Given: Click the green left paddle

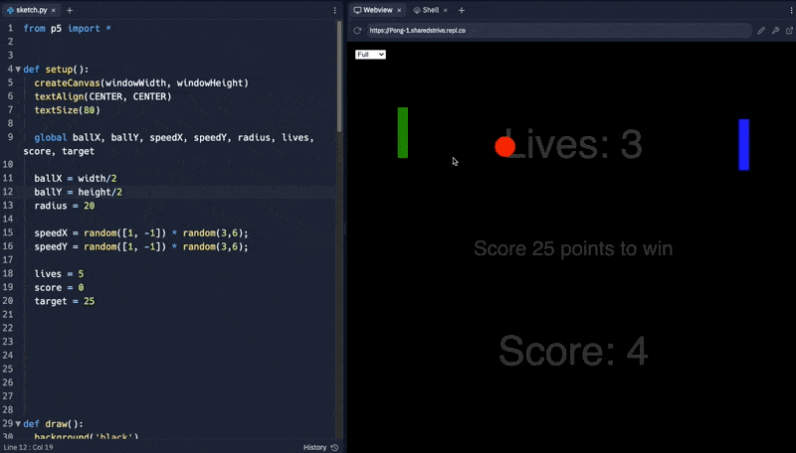Looking at the screenshot, I should point(403,132).
